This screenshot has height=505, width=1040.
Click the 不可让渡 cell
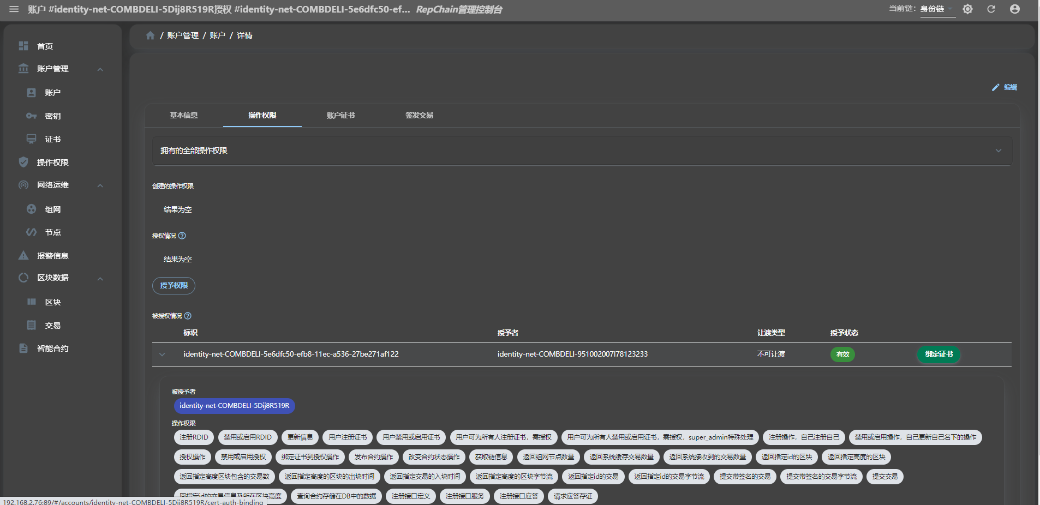coord(771,354)
